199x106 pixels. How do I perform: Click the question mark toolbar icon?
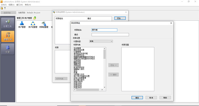tap(5, 8)
